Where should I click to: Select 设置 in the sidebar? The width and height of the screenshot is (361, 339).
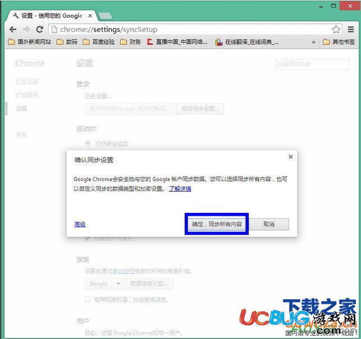click(21, 109)
